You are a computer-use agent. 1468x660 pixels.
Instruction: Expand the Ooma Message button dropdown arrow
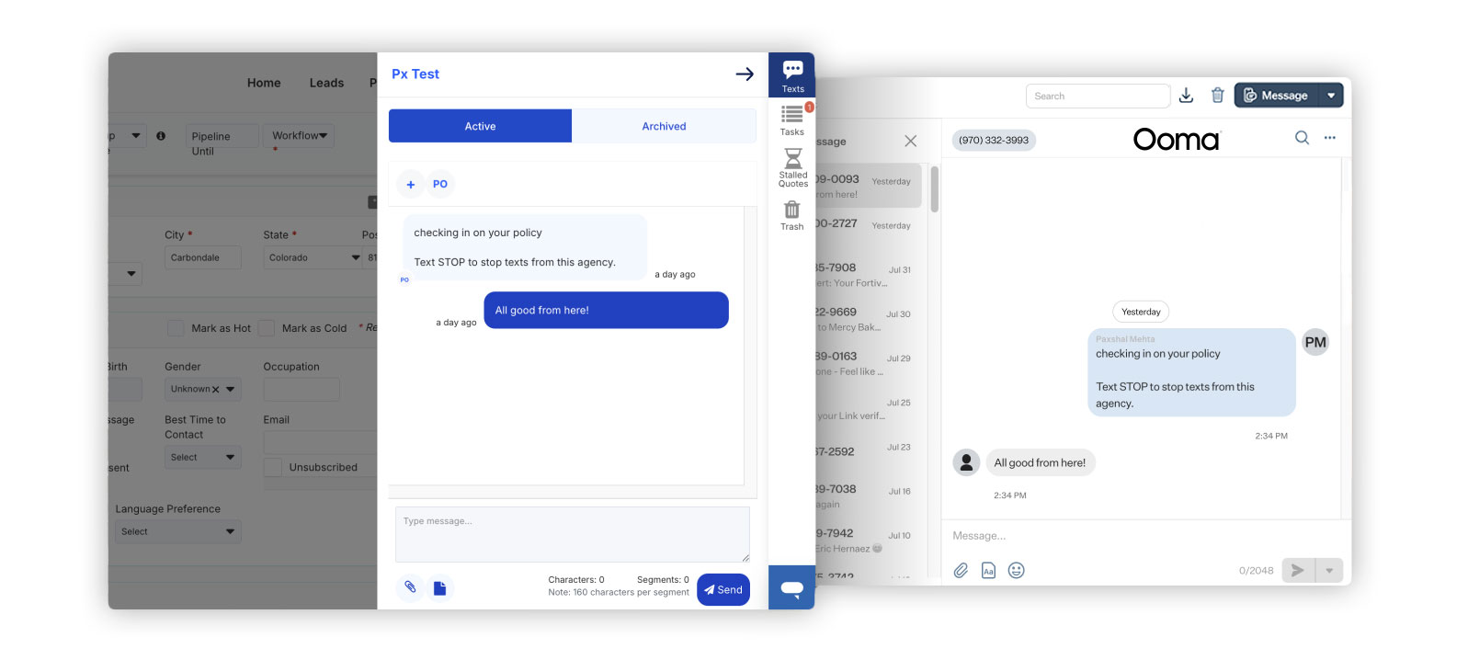click(x=1331, y=96)
